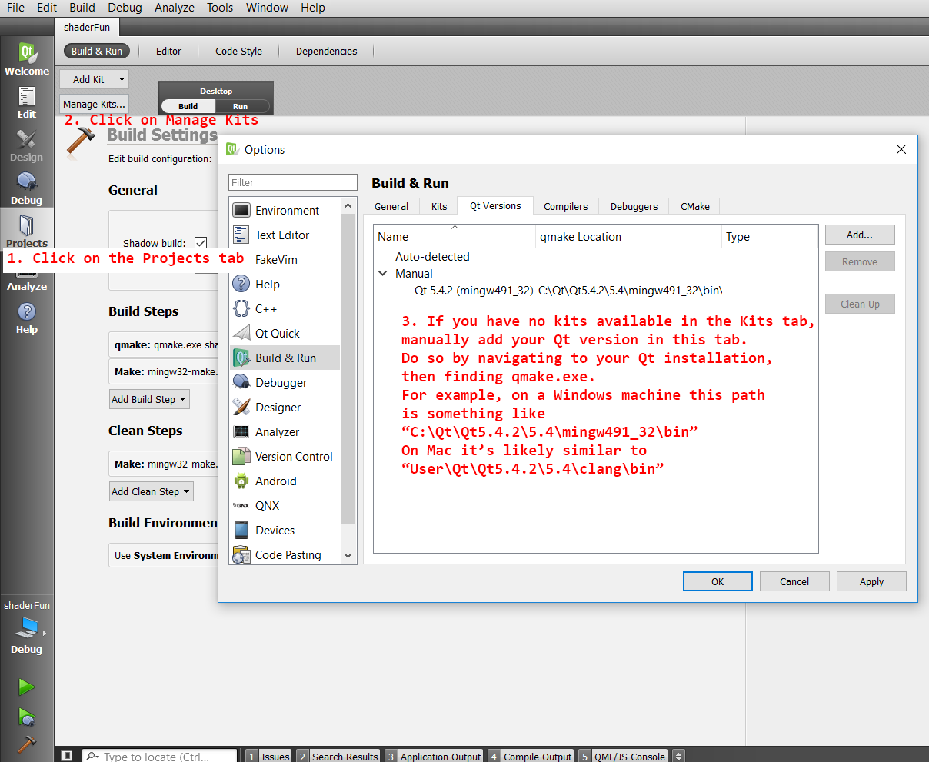Open the General tab in Build & Run
This screenshot has height=762, width=929.
(x=391, y=206)
